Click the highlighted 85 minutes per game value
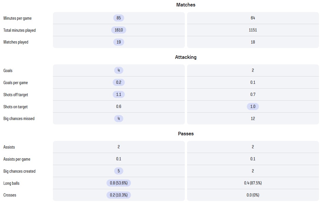Image resolution: width=321 pixels, height=203 pixels. click(x=119, y=18)
